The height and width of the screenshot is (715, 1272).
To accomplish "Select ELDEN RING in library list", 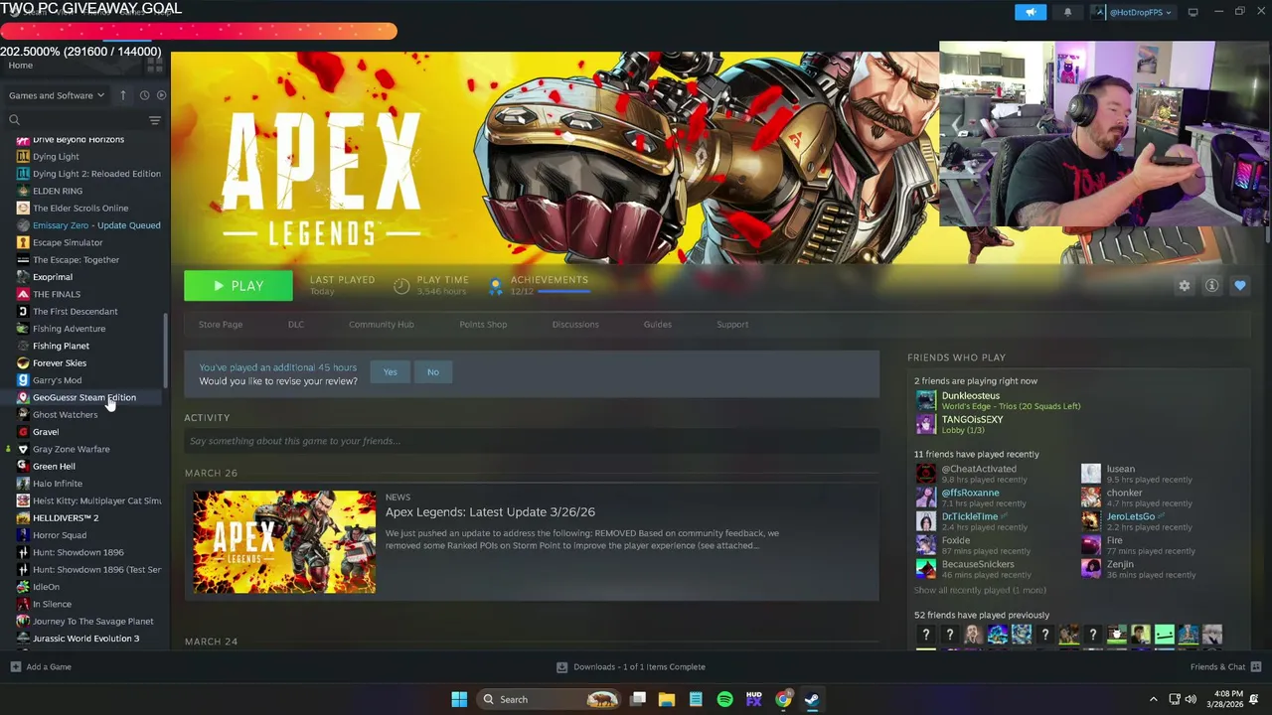I will [58, 191].
